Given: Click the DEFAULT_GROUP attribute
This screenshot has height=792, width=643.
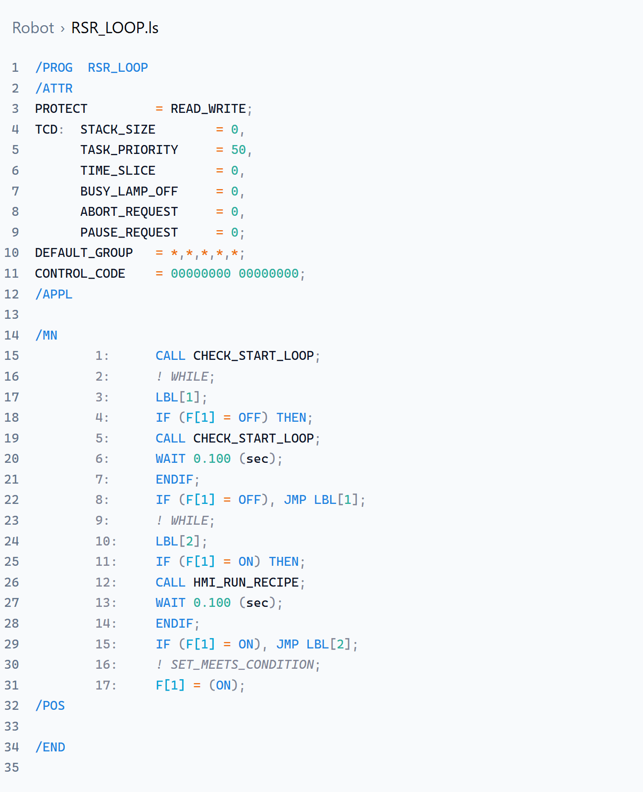Looking at the screenshot, I should 84,253.
